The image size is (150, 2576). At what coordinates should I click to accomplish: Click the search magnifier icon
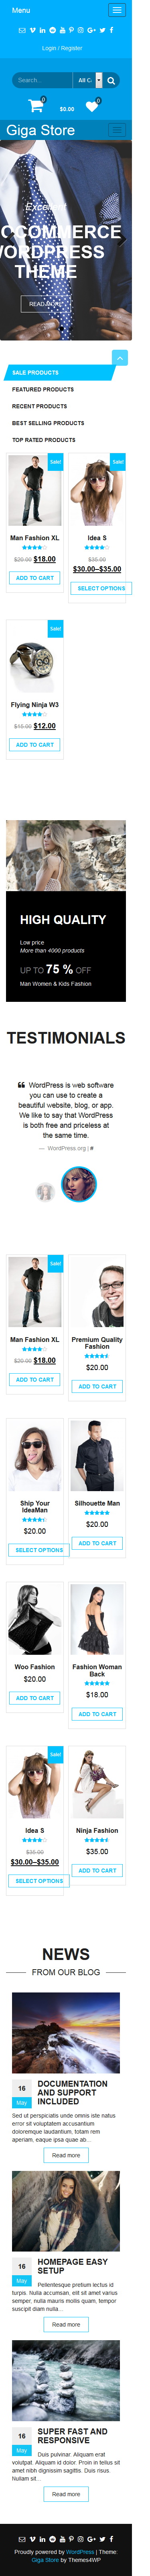[111, 80]
